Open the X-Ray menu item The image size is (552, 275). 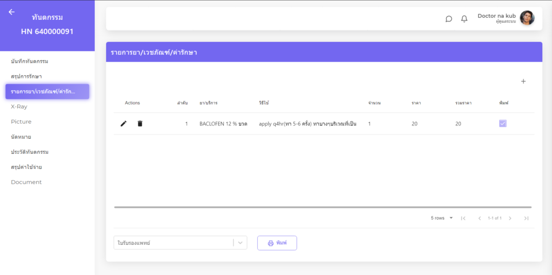[x=19, y=107]
